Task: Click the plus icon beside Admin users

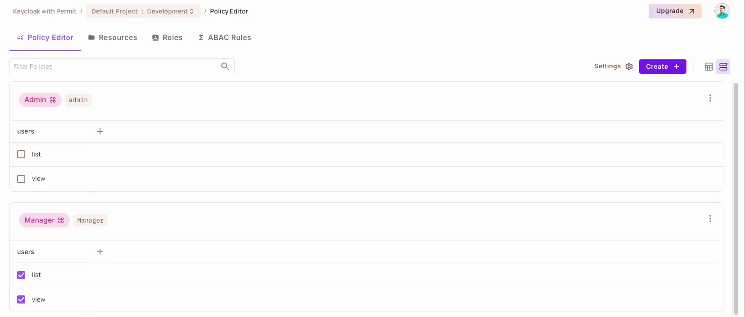Action: (100, 131)
